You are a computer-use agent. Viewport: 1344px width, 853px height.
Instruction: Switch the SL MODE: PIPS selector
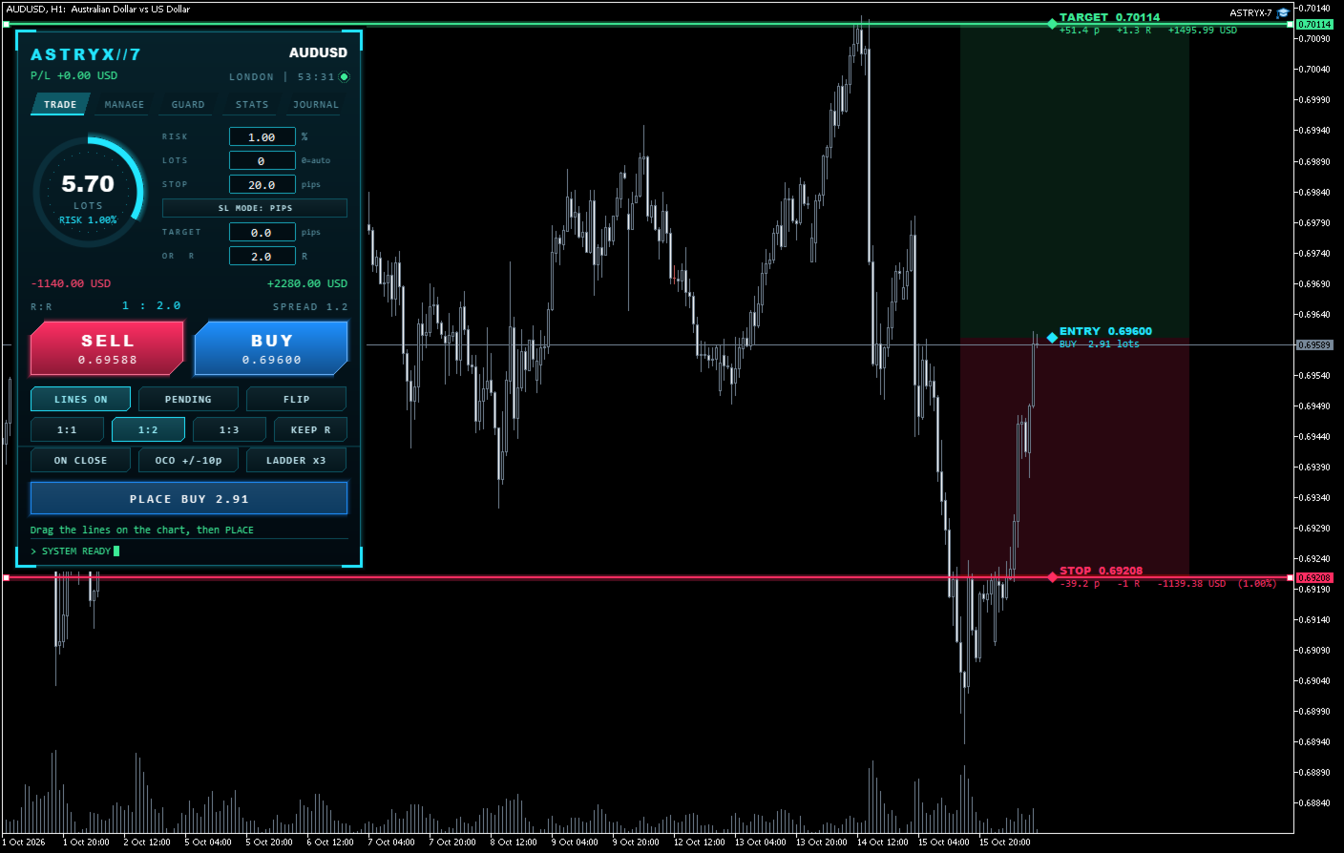point(255,208)
